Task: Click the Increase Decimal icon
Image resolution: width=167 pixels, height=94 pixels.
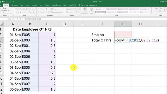Action: 76,12
